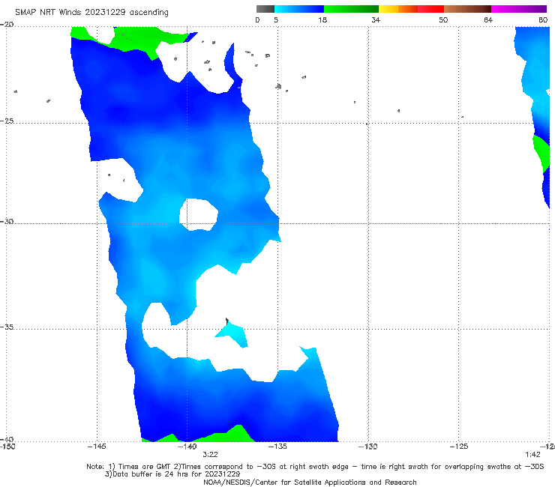Click the note line starting 'Note: 1) Times are GMT'
555x487 pixels.
point(315,467)
